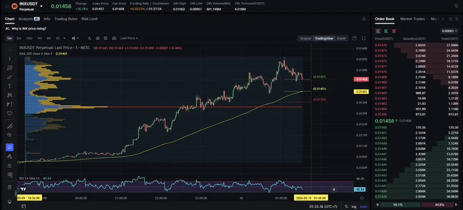Screen dimensions: 463x210
Task: Enter fullscreen chart mode
Action: point(363,38)
